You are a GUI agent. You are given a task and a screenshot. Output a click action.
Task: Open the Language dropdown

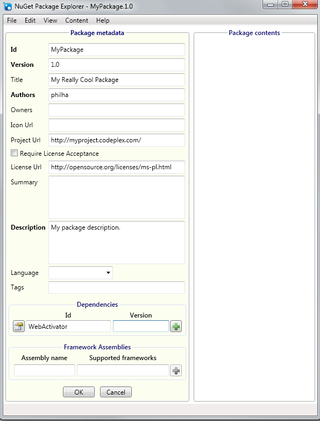(80, 273)
